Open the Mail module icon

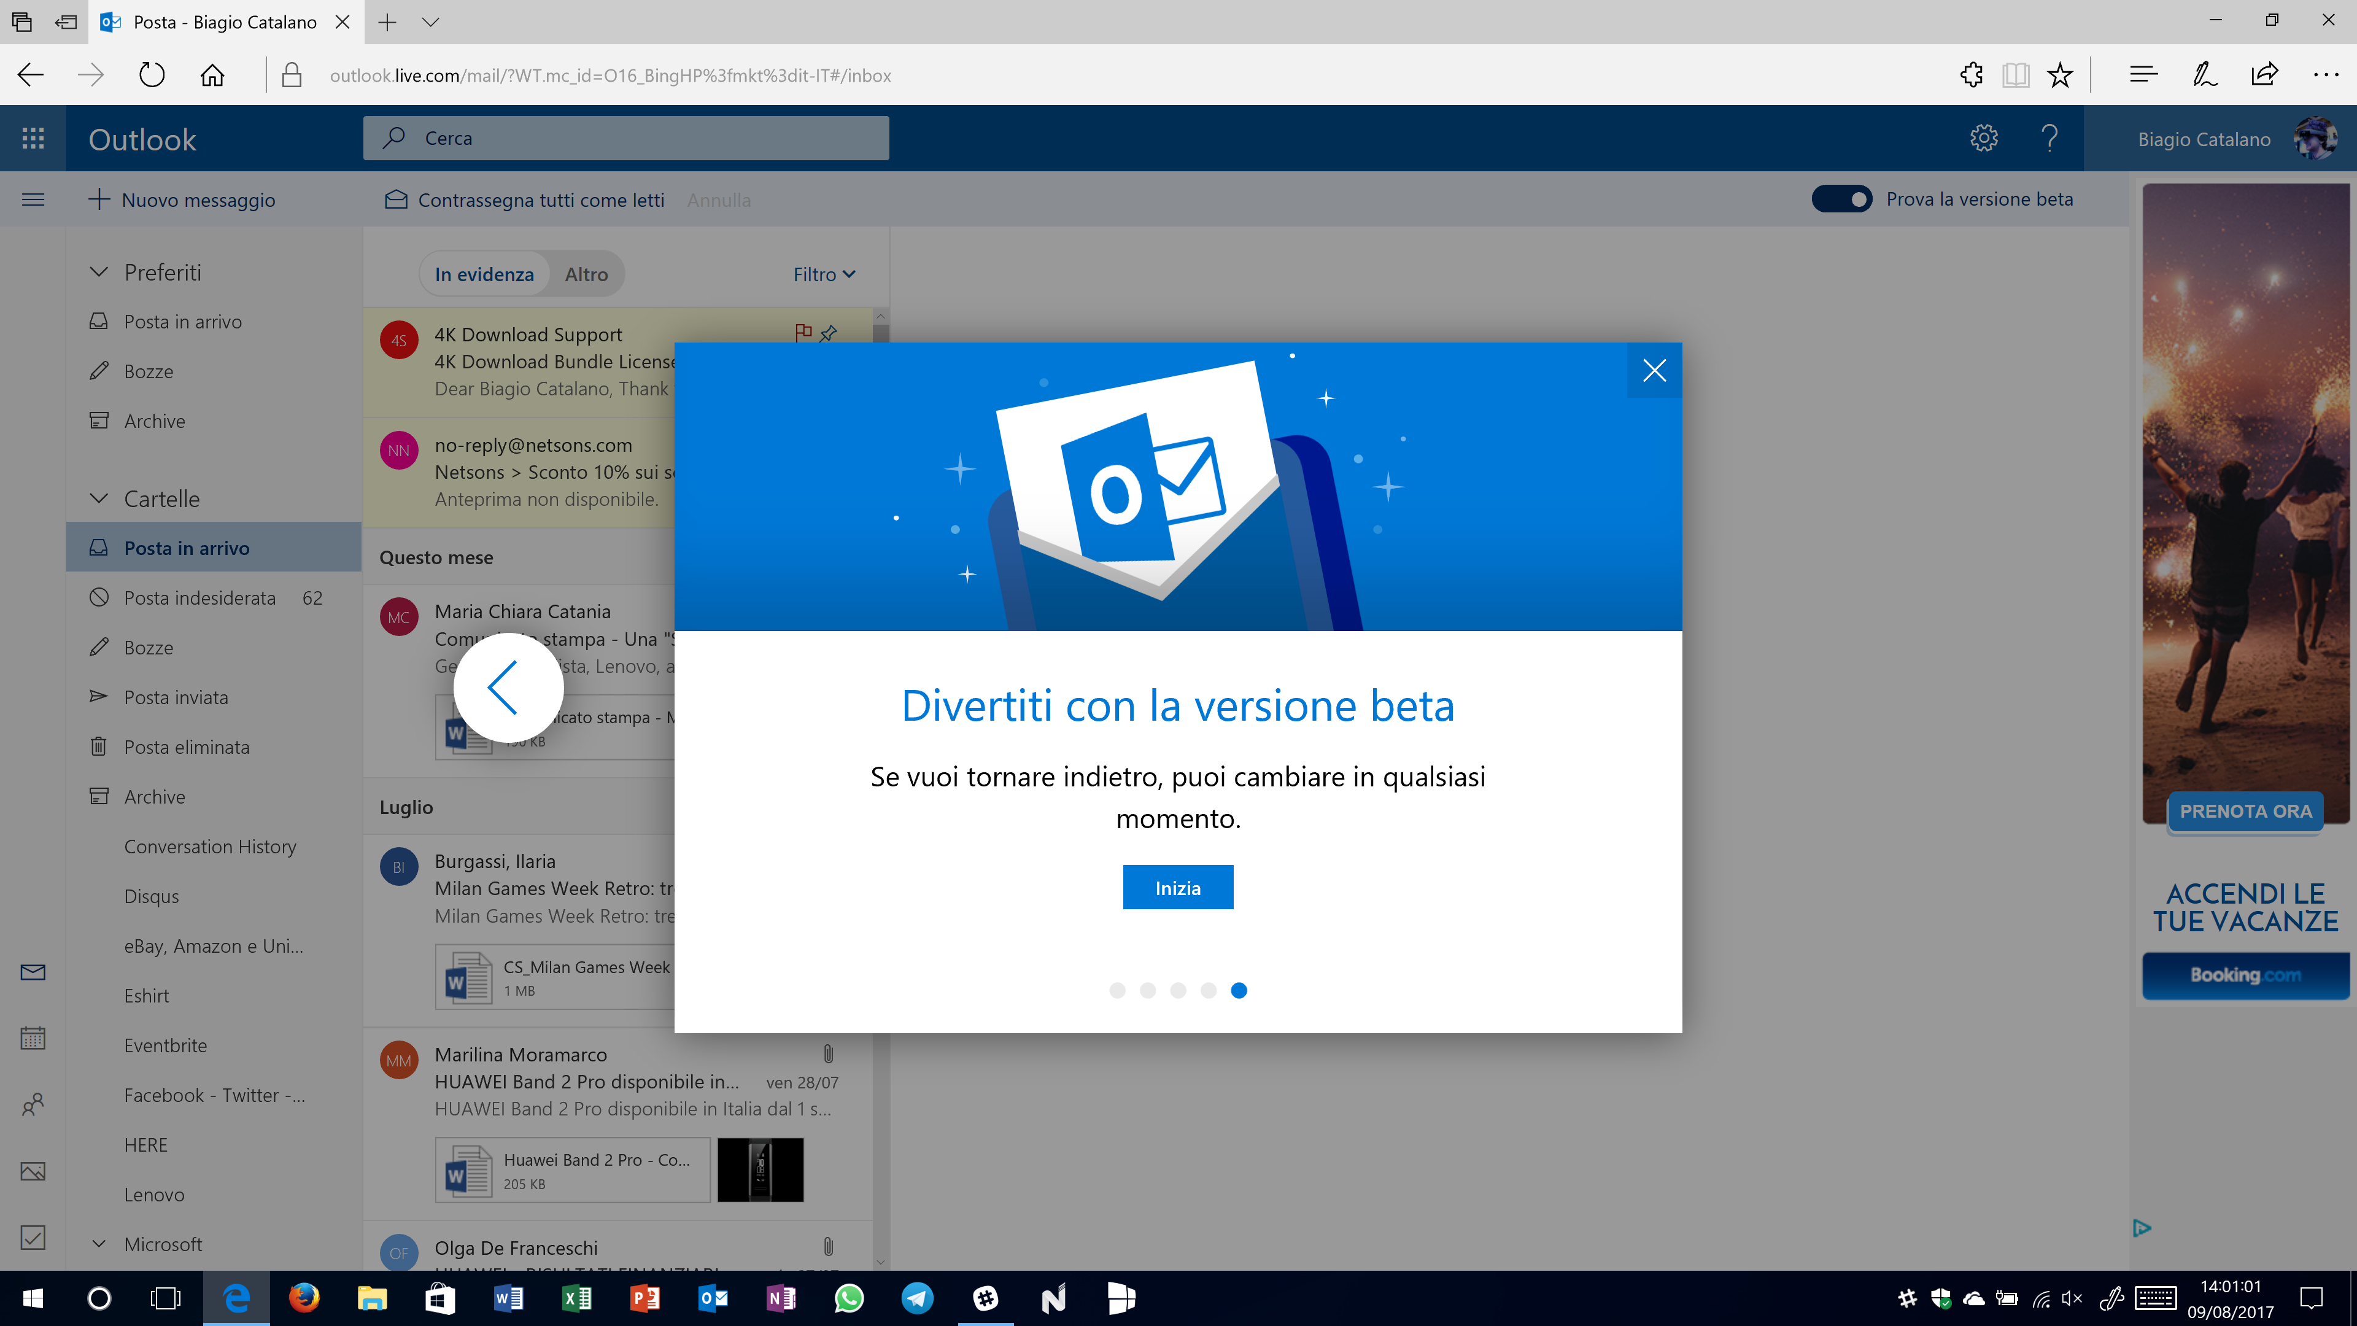[x=33, y=972]
